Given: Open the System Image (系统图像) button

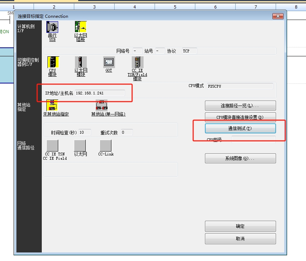Looking at the screenshot, I should point(240,158).
